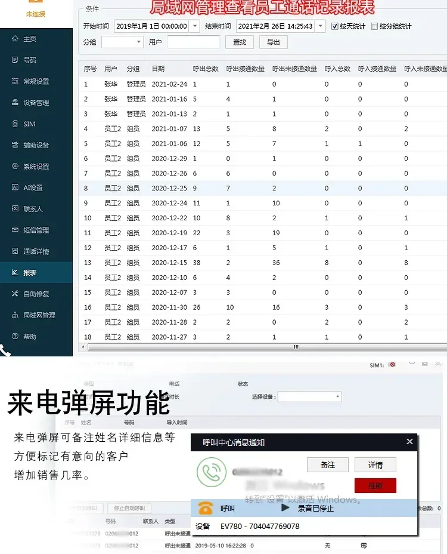Click the 帮助 question mark icon

(15, 336)
